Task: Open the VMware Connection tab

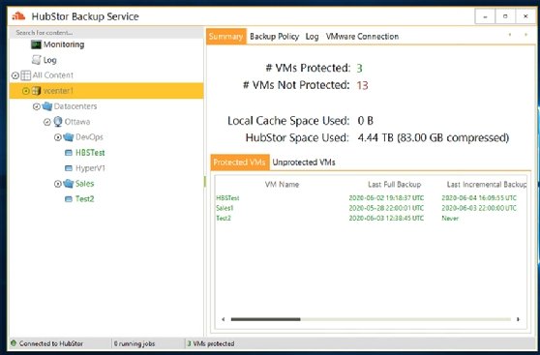Action: [x=362, y=37]
